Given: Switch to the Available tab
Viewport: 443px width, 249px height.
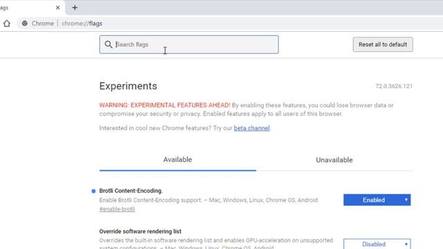Looking at the screenshot, I should tap(178, 160).
